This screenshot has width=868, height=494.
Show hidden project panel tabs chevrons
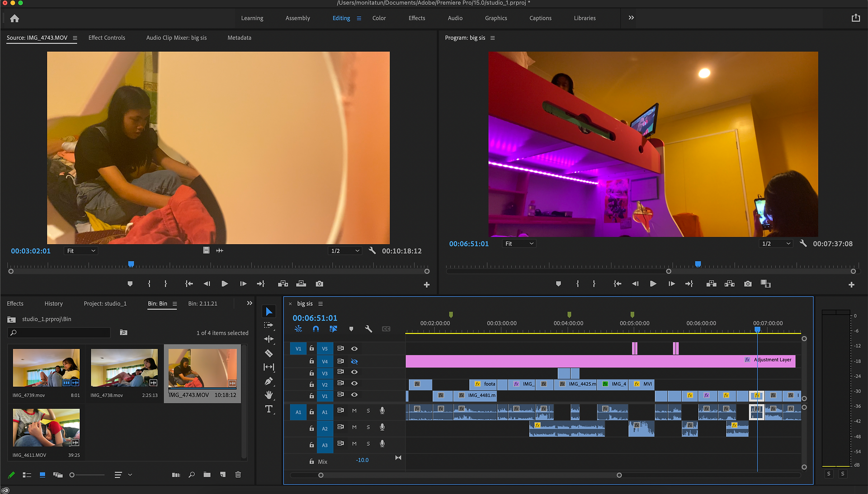click(250, 303)
